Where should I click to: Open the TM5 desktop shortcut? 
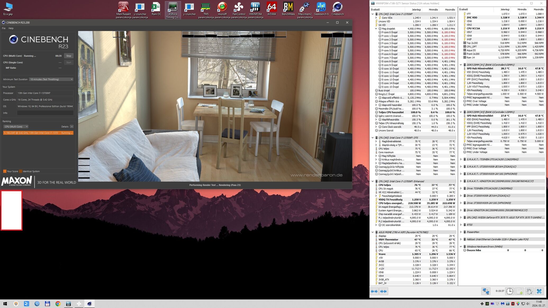(206, 10)
